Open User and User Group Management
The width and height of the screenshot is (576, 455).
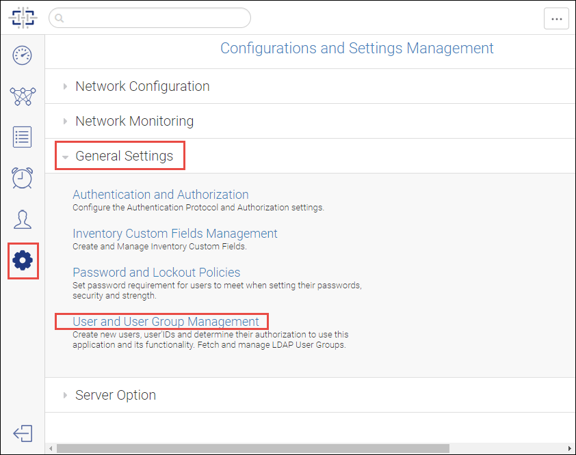point(166,321)
